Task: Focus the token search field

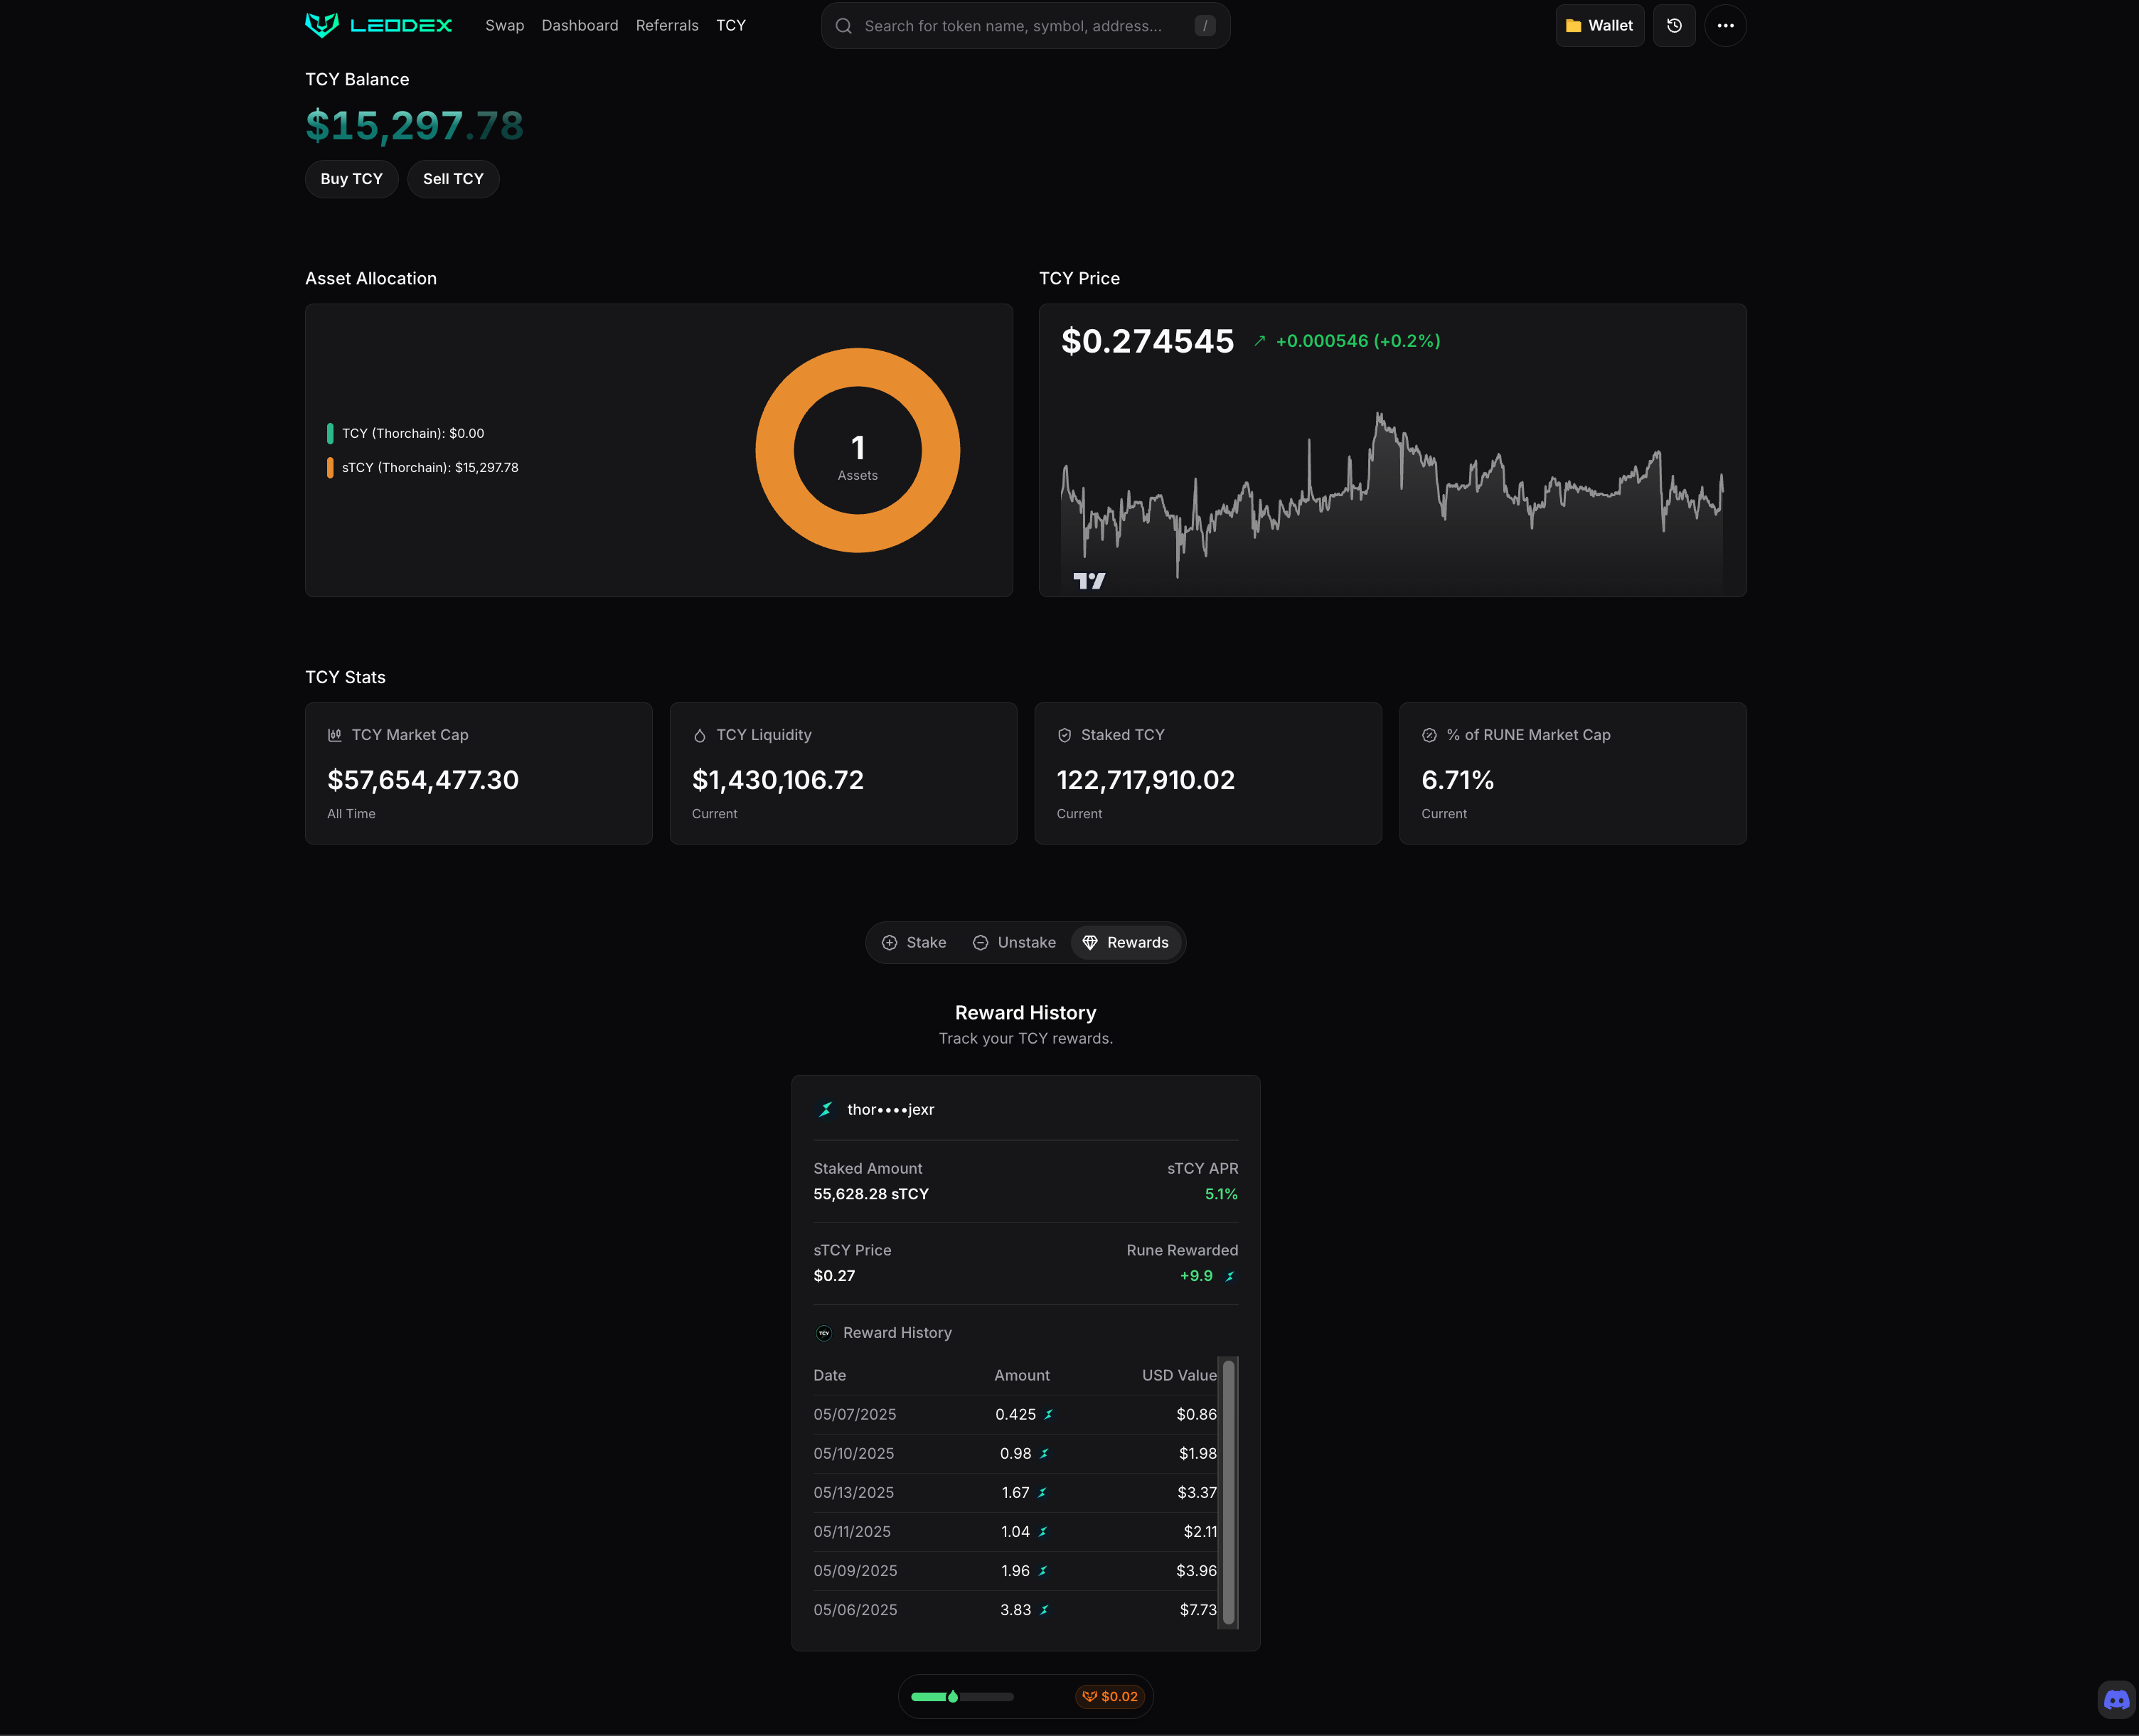Action: (x=1025, y=26)
